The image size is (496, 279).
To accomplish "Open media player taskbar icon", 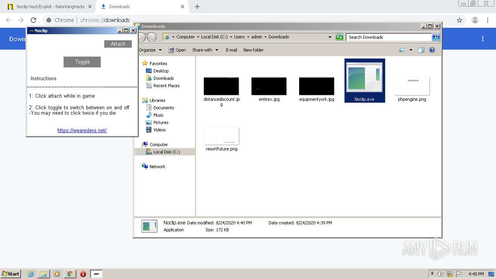I will click(x=57, y=274).
